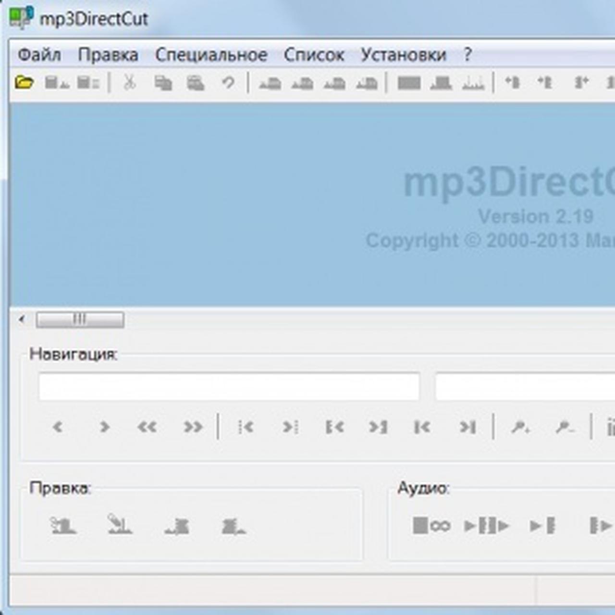The height and width of the screenshot is (615, 615).
Task: Click the play-from-marker button in Аудио
Action: tap(601, 526)
